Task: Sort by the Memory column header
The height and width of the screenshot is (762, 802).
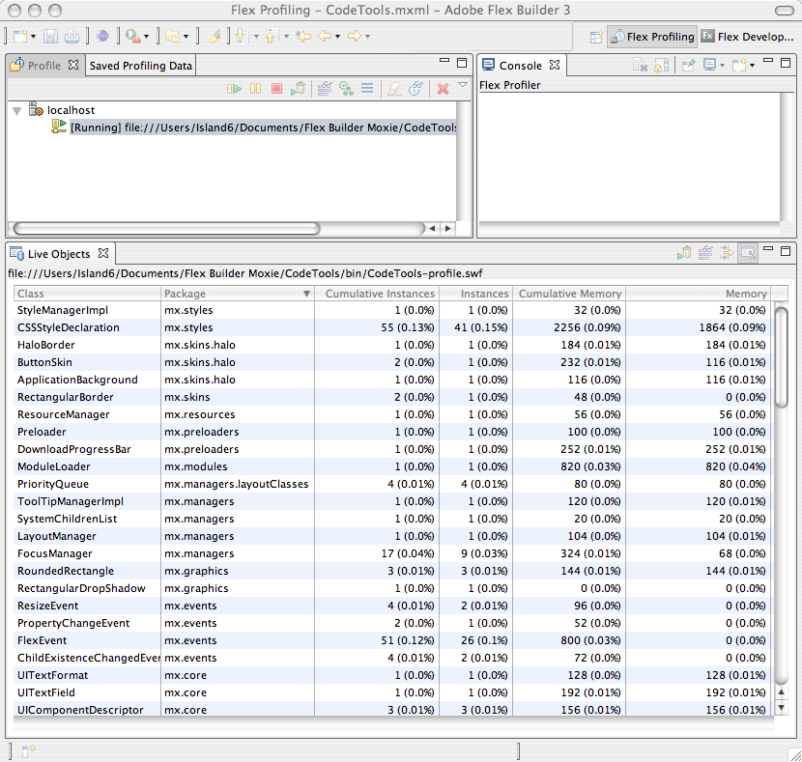Action: (x=699, y=294)
